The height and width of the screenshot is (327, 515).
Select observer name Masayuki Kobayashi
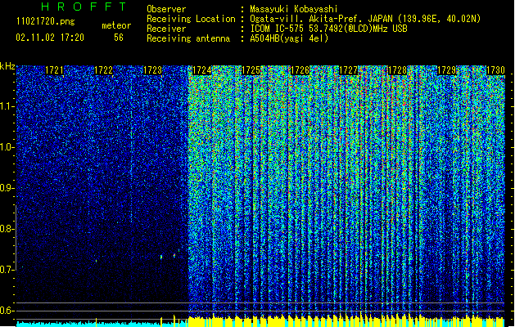coord(294,9)
